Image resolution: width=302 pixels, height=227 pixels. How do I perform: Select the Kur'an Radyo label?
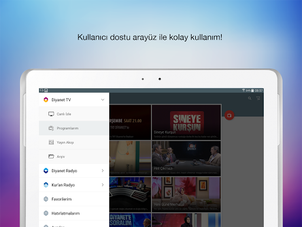click(63, 185)
